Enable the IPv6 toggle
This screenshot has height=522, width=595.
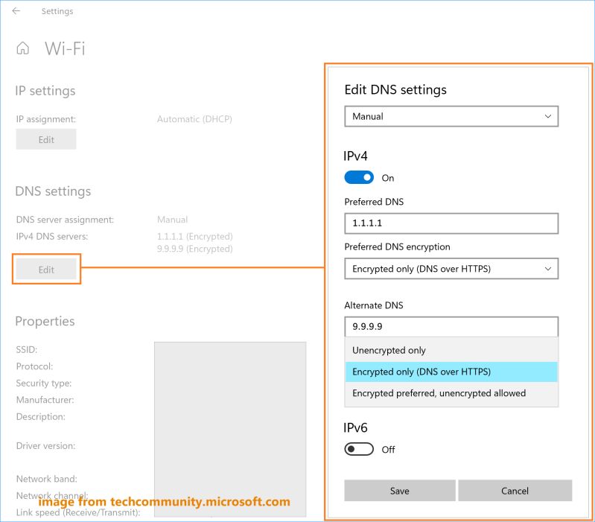click(359, 449)
